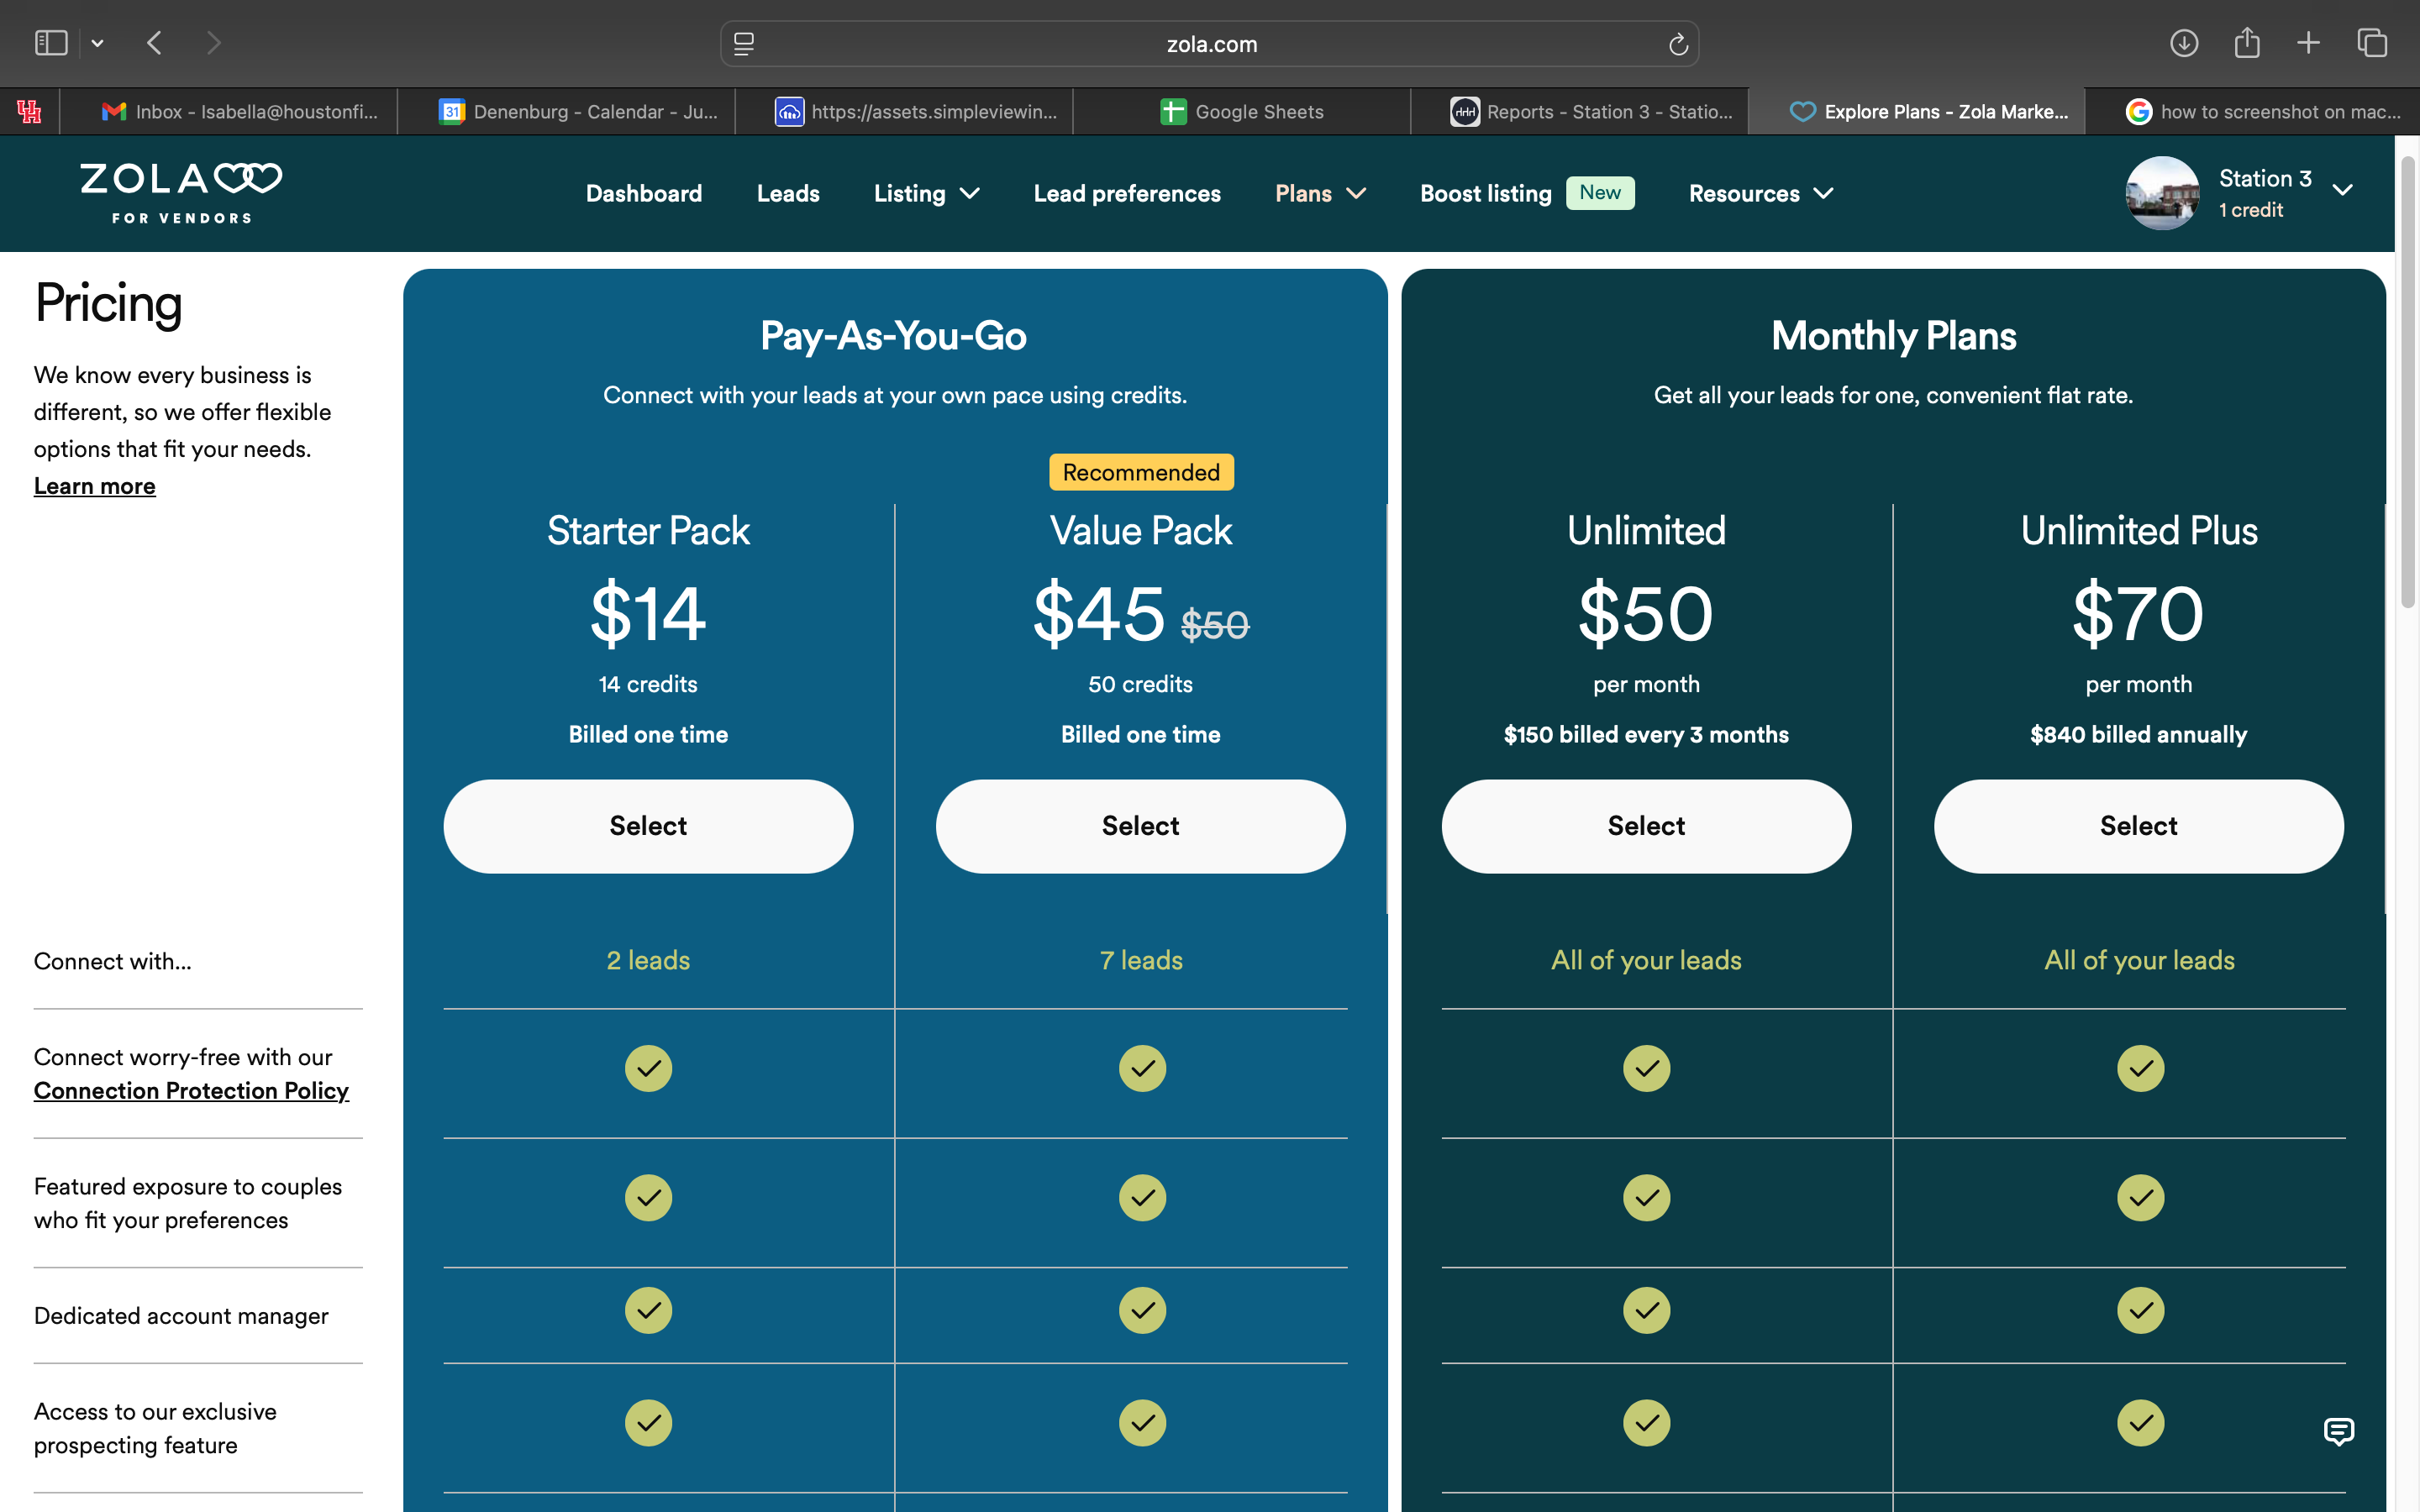Viewport: 2420px width, 1512px height.
Task: Show tab overview icon
Action: (x=2372, y=43)
